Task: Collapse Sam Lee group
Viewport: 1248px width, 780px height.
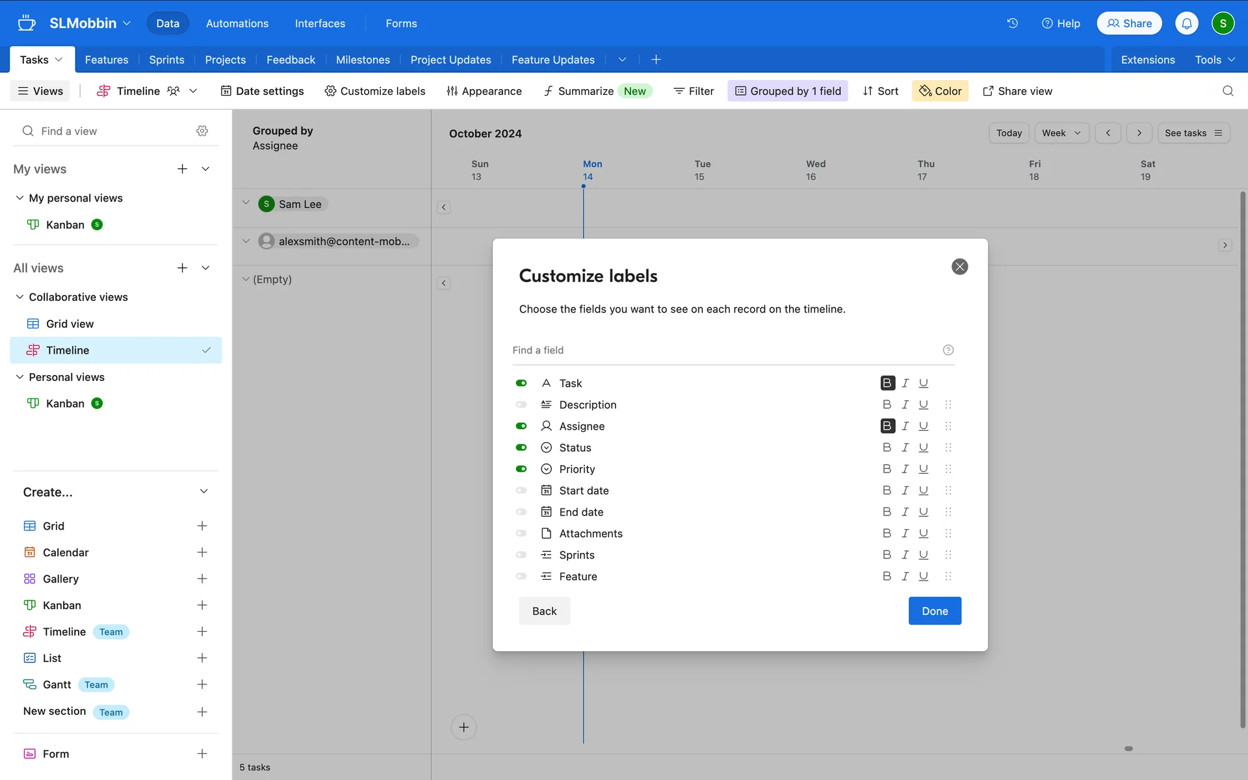Action: click(x=246, y=203)
